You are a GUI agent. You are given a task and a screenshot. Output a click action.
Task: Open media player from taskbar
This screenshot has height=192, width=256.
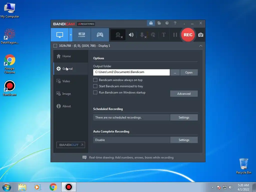[37, 187]
